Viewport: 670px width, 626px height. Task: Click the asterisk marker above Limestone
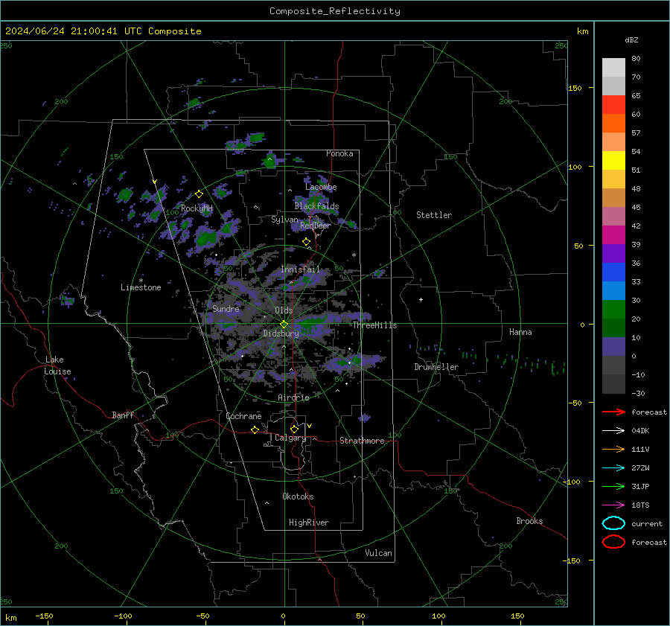pos(141,281)
